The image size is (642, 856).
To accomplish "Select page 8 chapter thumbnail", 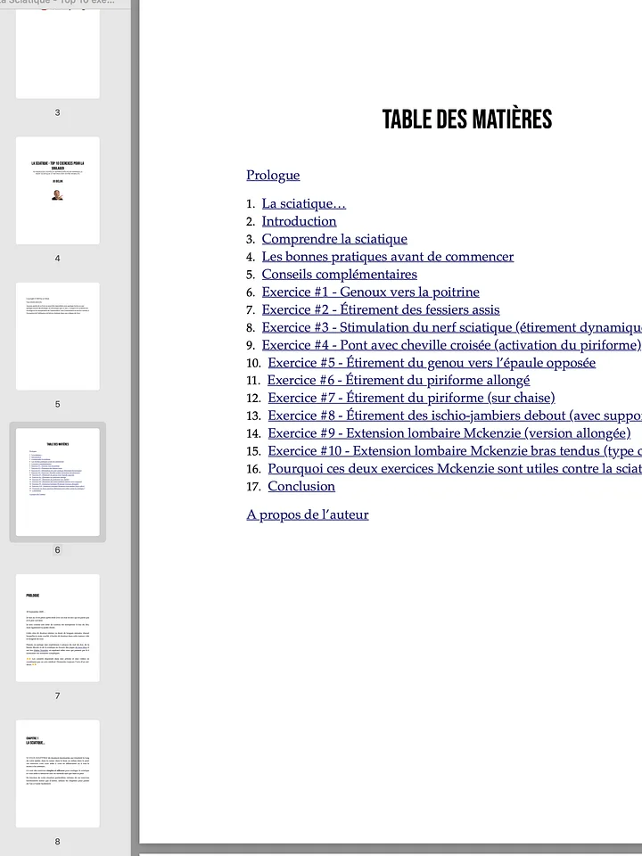I will [58, 774].
